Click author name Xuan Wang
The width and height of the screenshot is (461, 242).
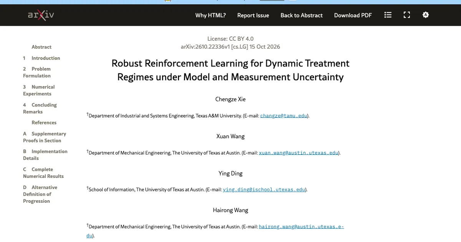pyautogui.click(x=230, y=136)
